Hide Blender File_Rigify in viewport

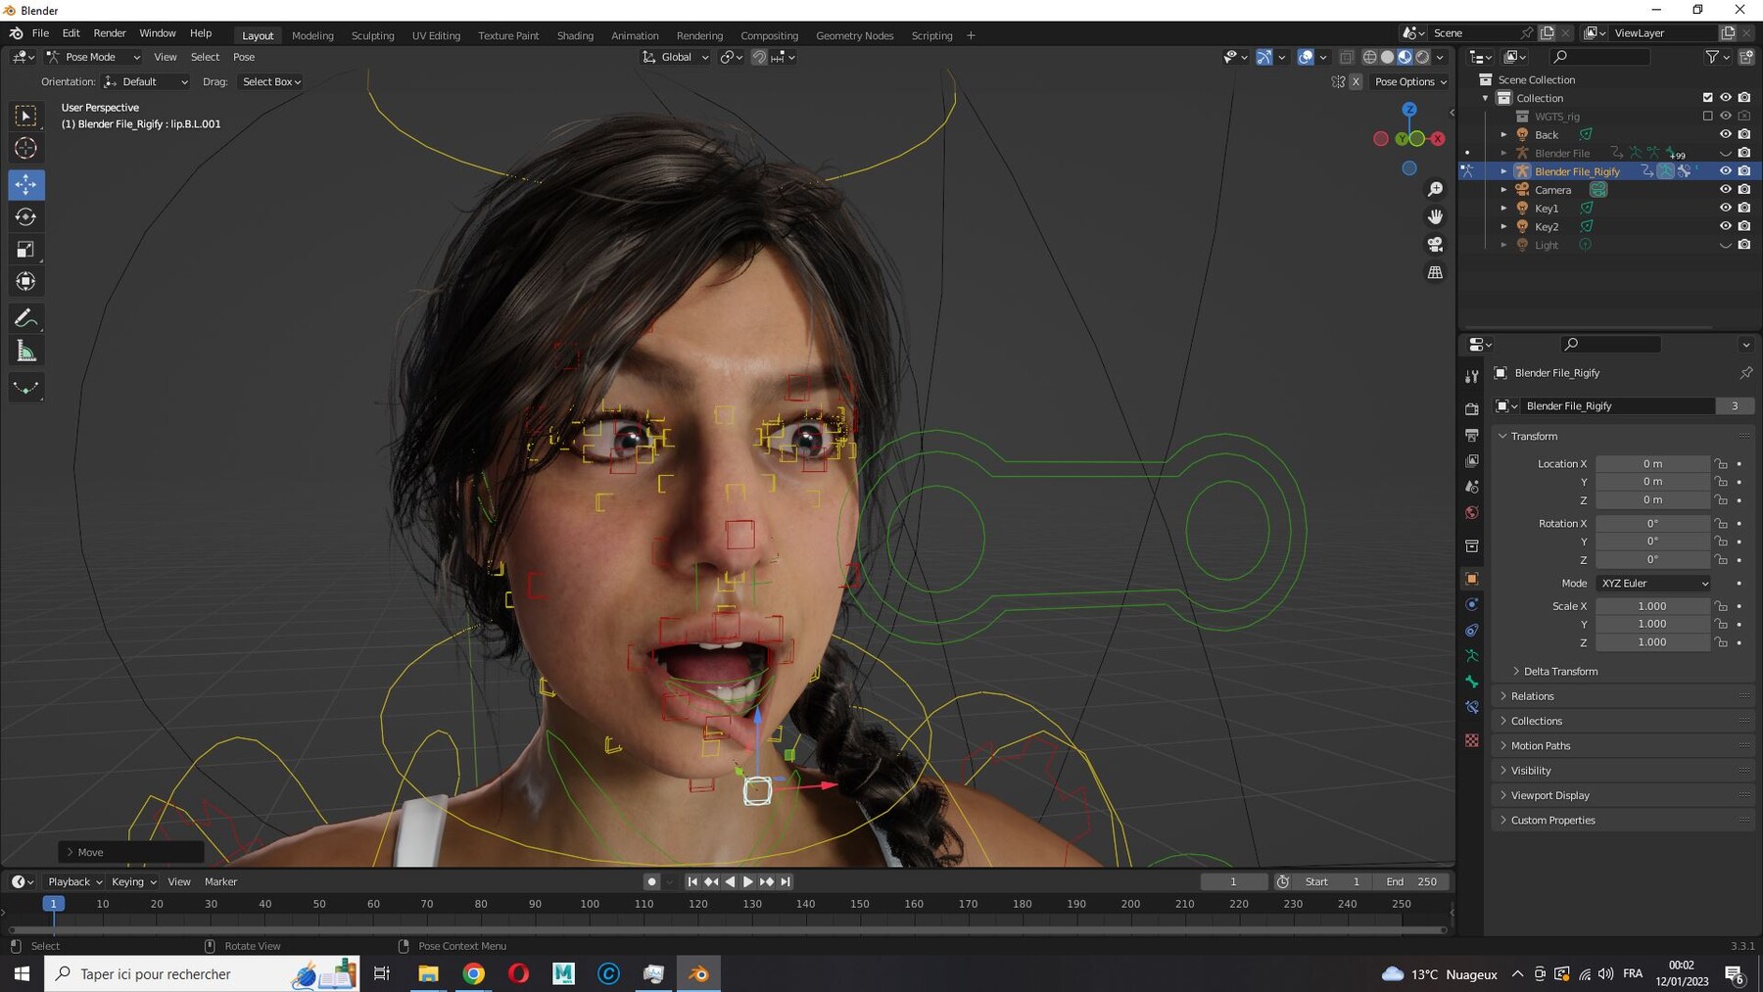tap(1726, 171)
